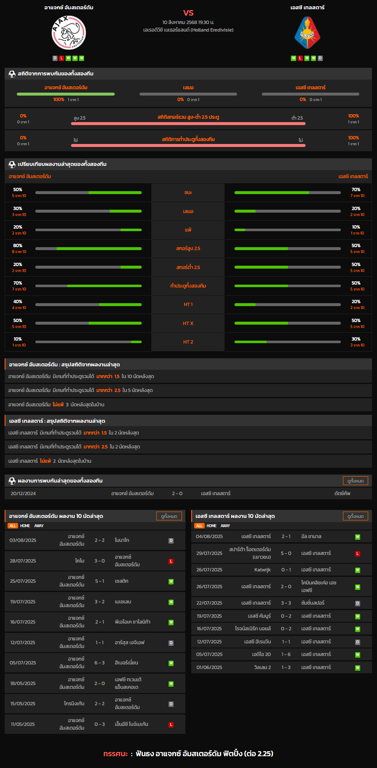The height and width of the screenshot is (768, 377).
Task: Click the W result badge on 04/08/2025 row
Action: click(x=358, y=537)
